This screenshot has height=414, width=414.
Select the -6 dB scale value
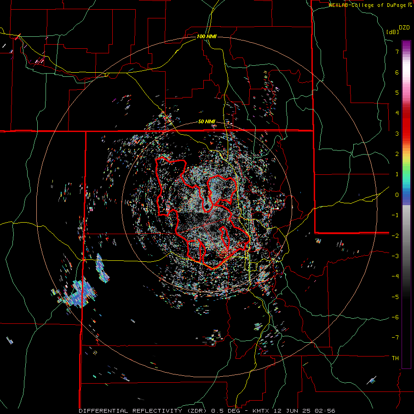pos(395,317)
